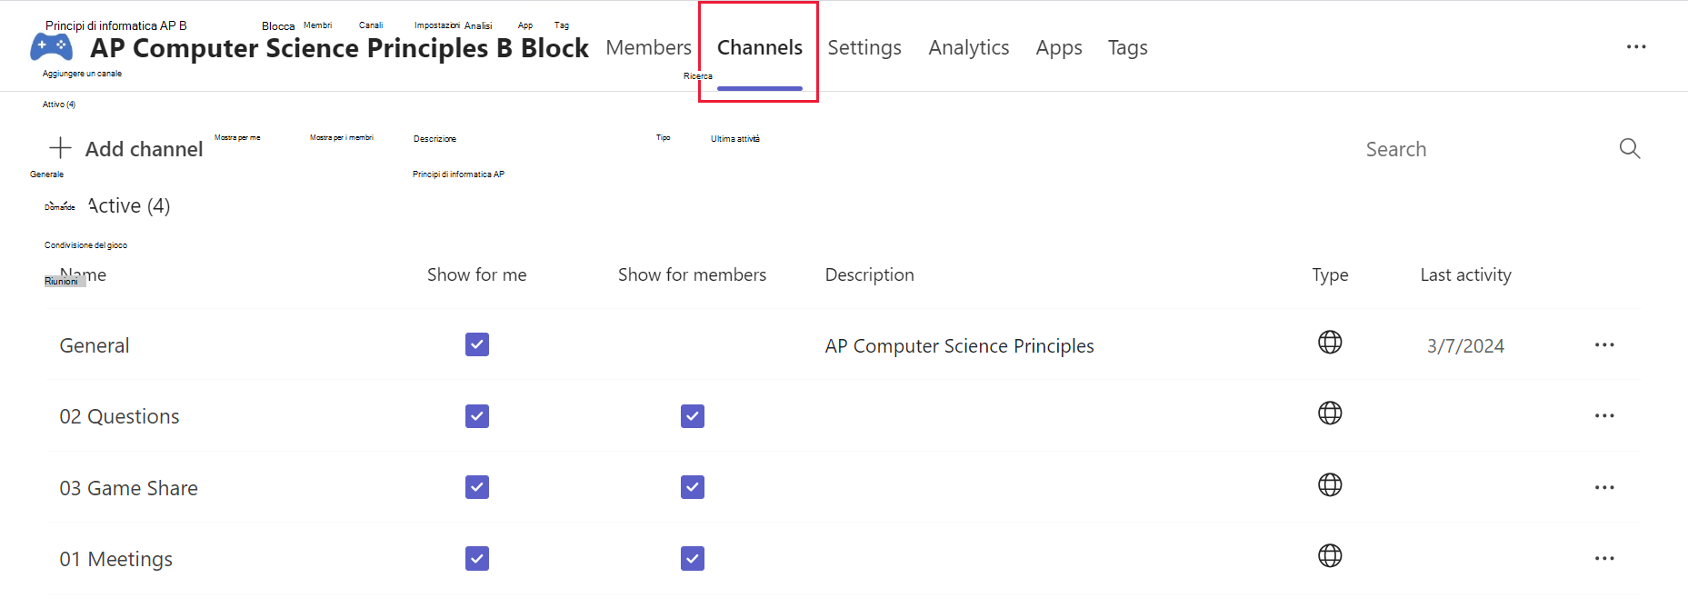Click the search magnifier icon
The image size is (1688, 608).
point(1630,148)
